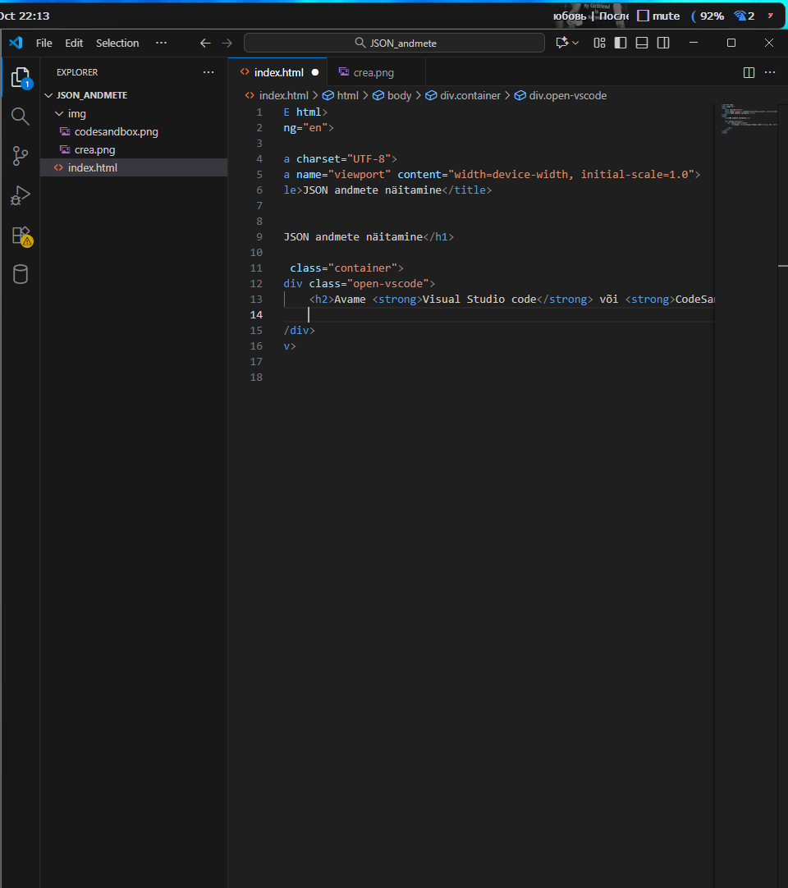
Task: Open the Search view in the activity bar
Action: (20, 117)
